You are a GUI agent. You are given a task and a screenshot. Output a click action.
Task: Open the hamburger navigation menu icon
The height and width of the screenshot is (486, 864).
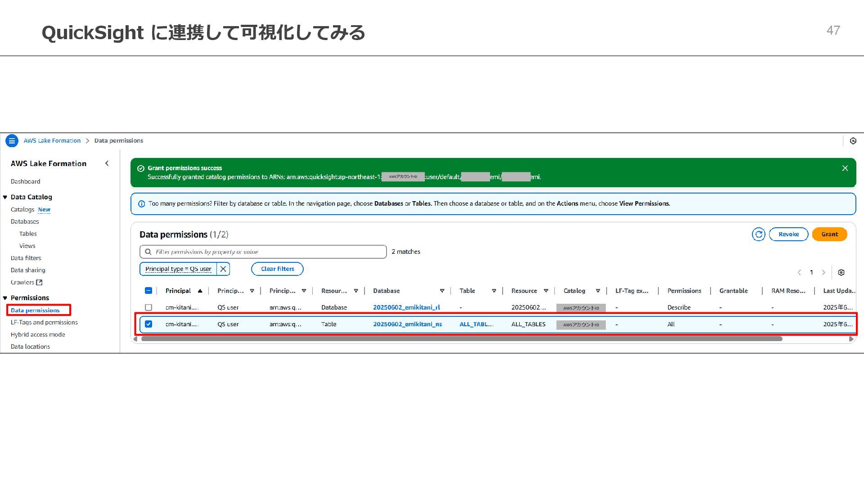coord(12,141)
